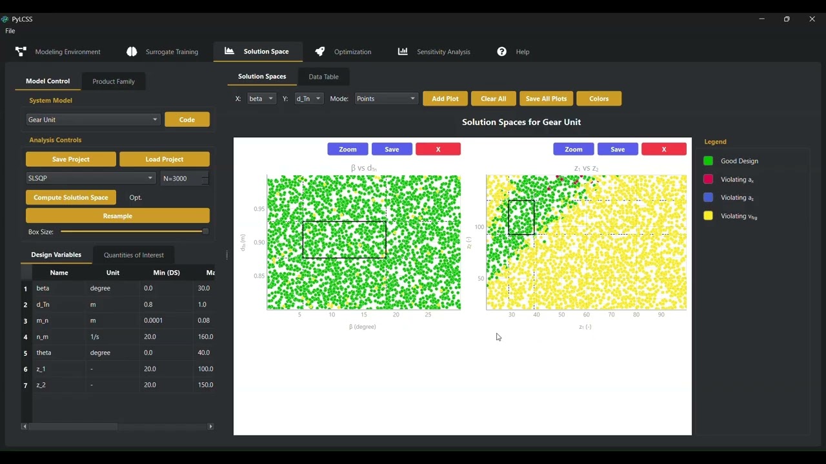The image size is (826, 464).
Task: Click the N=3000 stepper arrows
Action: point(205,179)
